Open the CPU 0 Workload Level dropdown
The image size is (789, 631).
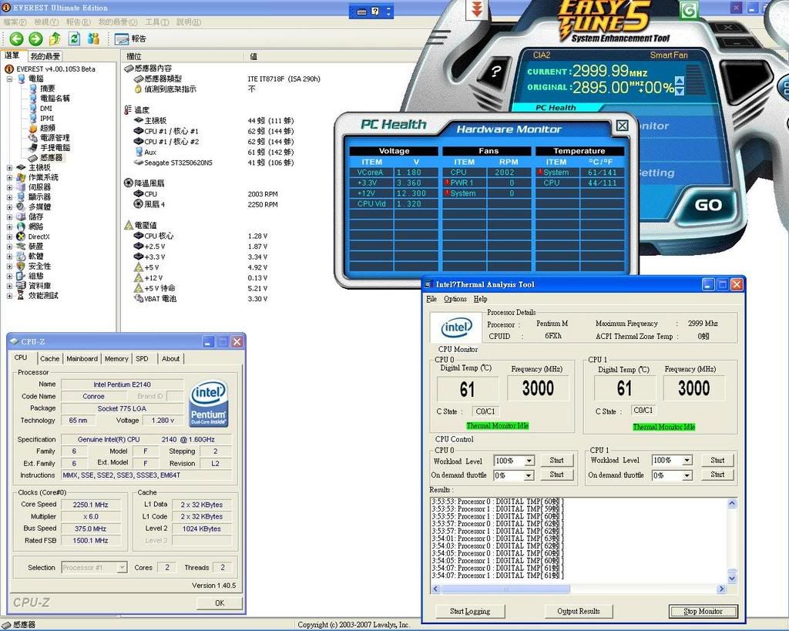coord(529,461)
